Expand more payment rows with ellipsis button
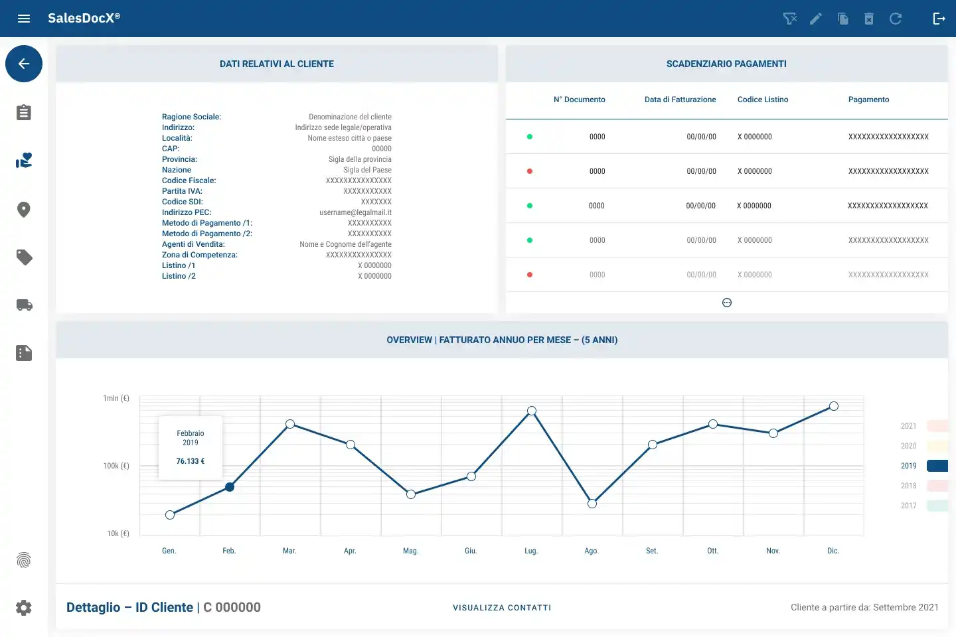This screenshot has width=956, height=637. point(727,303)
